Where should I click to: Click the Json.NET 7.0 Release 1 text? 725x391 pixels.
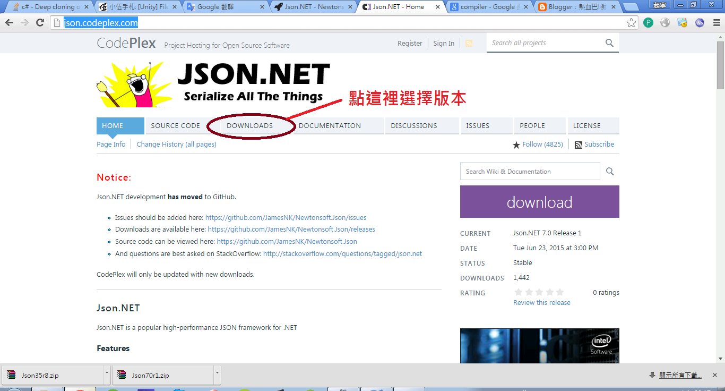pyautogui.click(x=547, y=233)
